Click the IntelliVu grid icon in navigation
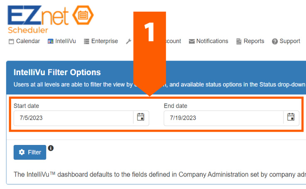Image resolution: width=306 pixels, height=189 pixels. (51, 42)
